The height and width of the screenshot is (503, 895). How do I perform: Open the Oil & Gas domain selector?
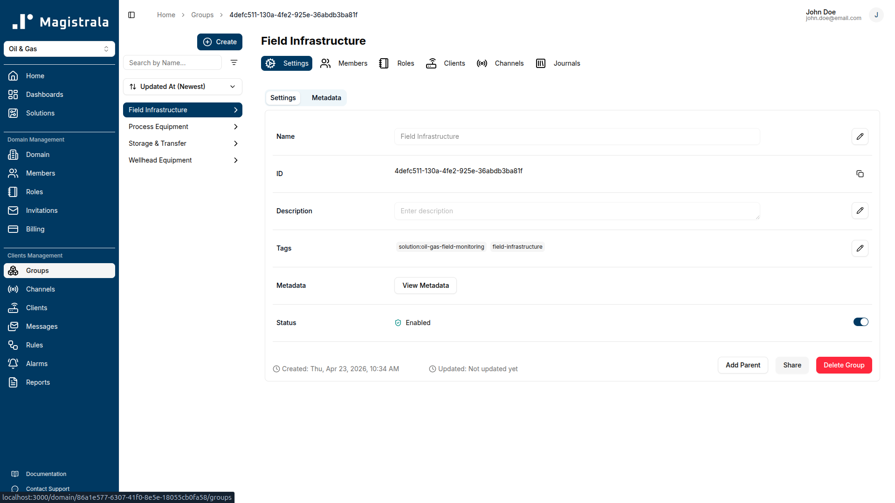[59, 49]
